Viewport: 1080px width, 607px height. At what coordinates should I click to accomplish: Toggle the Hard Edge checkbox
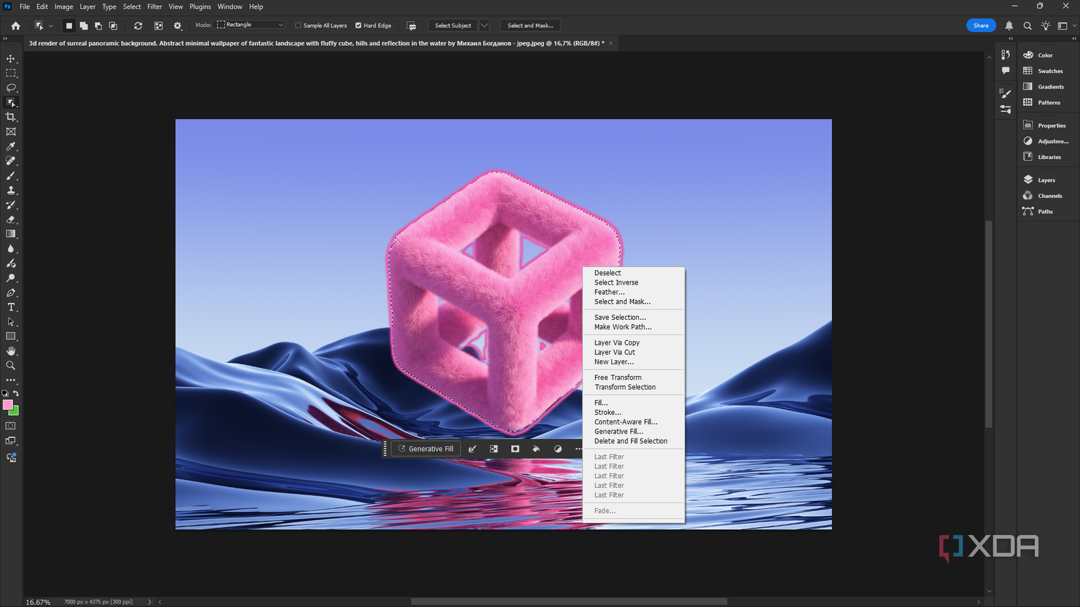click(x=373, y=26)
